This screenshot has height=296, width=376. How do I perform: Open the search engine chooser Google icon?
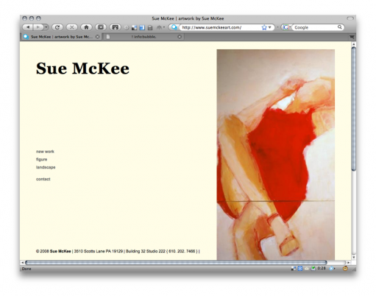click(286, 27)
